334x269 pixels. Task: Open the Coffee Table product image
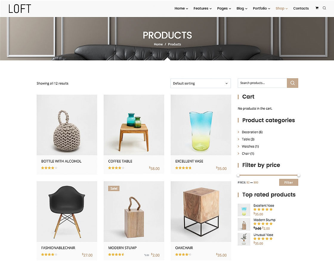point(134,125)
